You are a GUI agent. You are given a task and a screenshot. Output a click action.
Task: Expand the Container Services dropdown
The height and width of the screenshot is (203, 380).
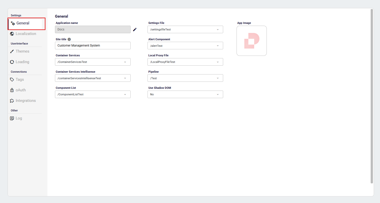coord(93,62)
